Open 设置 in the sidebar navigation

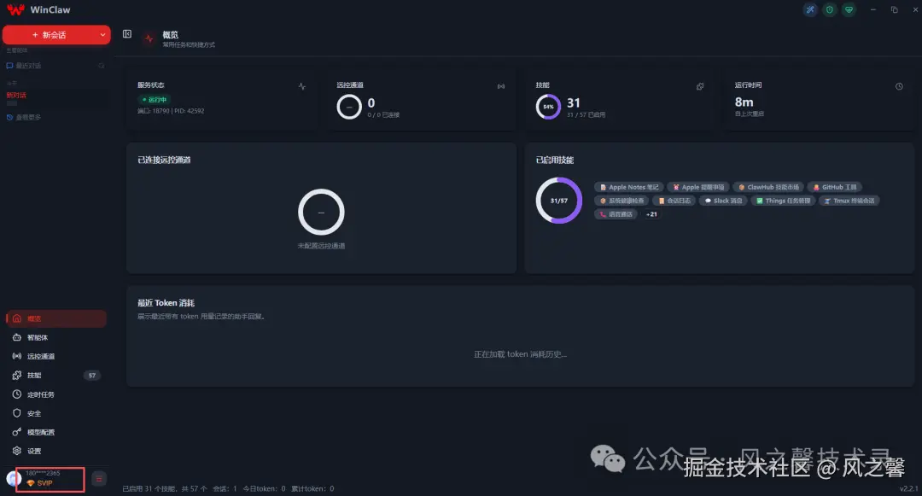click(56, 451)
